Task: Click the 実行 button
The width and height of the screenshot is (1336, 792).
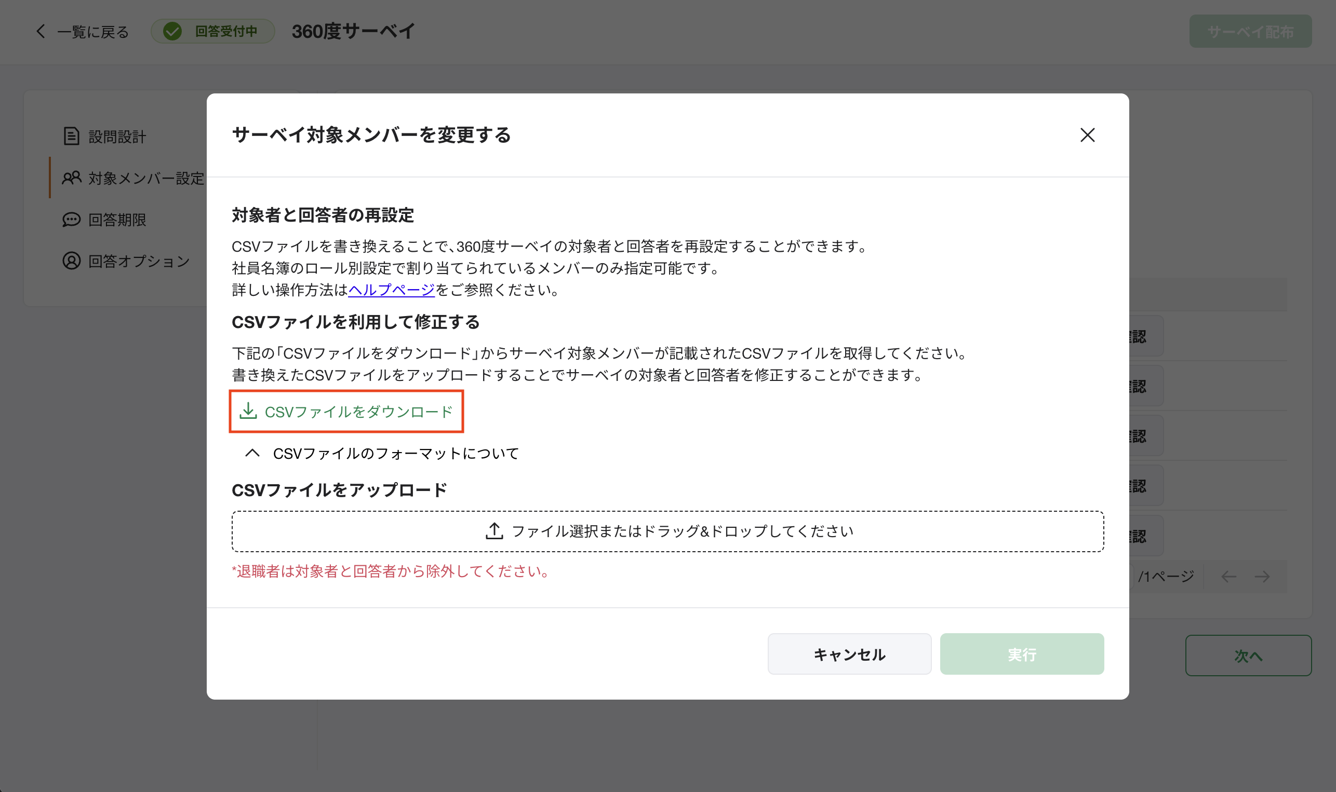Action: point(1022,654)
